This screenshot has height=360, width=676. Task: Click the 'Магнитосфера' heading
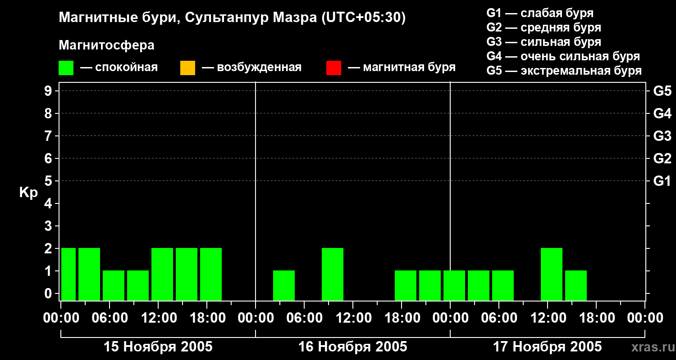[106, 45]
